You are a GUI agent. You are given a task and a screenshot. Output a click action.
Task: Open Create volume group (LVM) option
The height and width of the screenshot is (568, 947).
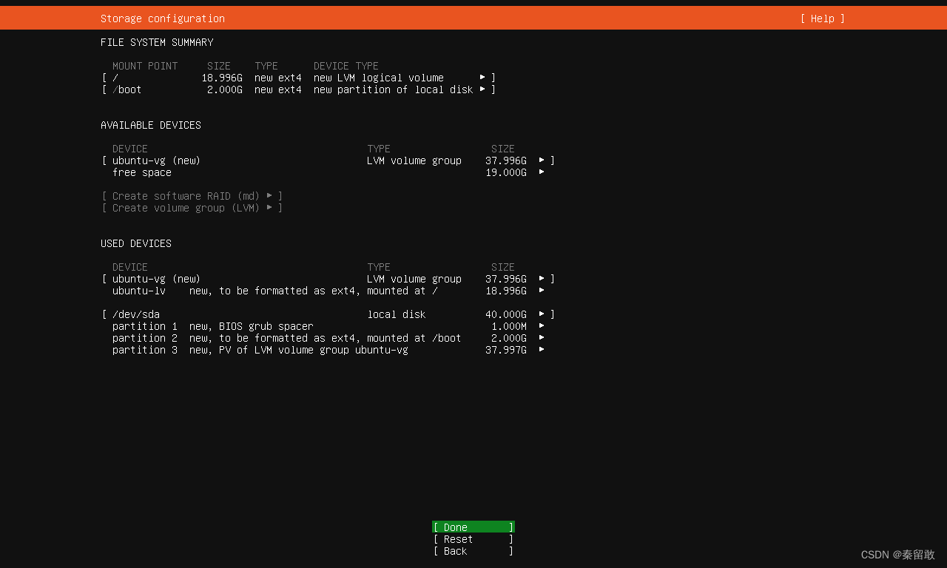[x=192, y=208]
